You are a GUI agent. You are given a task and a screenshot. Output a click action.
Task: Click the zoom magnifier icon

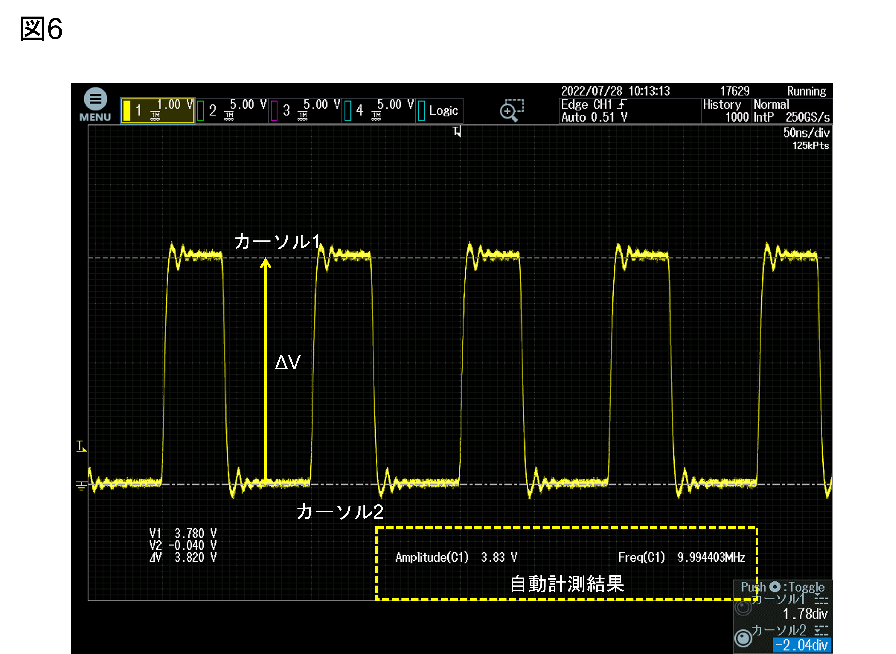coord(511,110)
